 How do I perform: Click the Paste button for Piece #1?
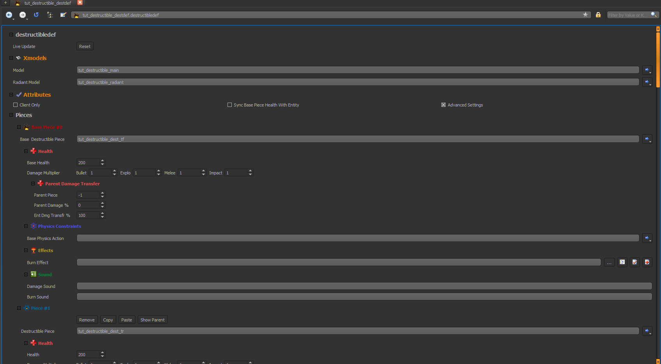(x=127, y=320)
